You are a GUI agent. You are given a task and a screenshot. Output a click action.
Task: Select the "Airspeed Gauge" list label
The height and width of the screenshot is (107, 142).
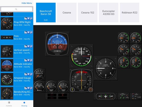click(22, 78)
